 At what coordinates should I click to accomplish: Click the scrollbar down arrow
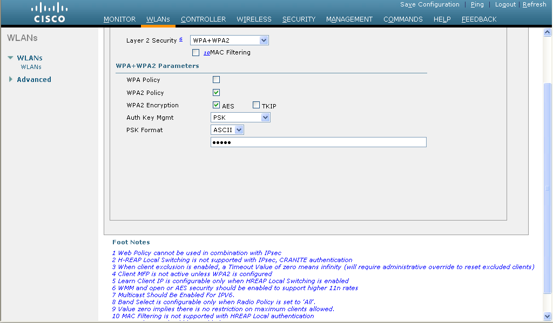548,316
